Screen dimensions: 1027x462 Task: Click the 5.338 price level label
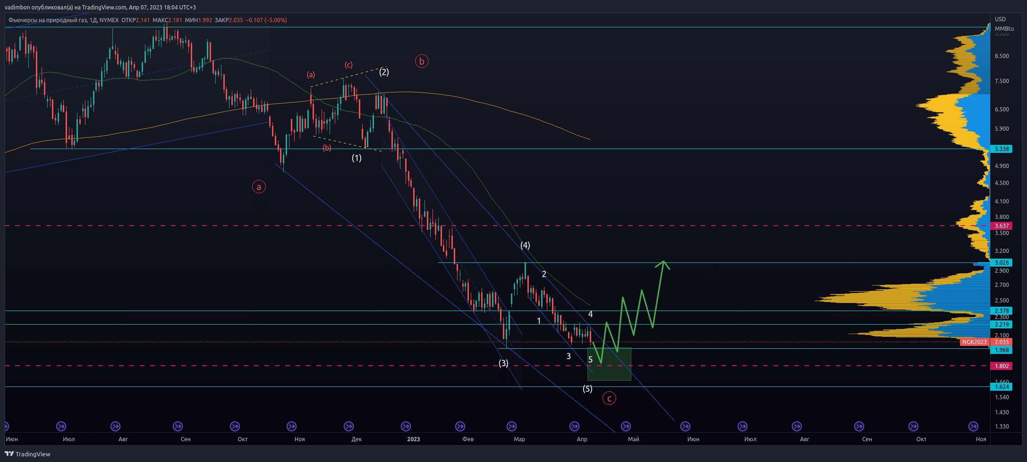click(x=1002, y=149)
